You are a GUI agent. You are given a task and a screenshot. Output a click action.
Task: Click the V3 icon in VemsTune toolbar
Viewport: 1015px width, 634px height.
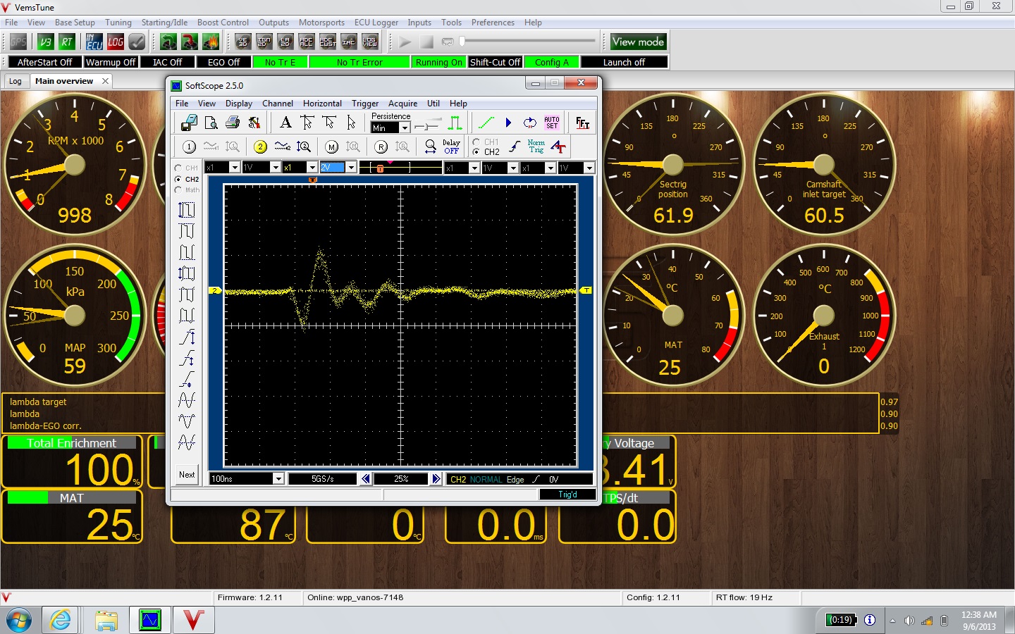coord(45,42)
